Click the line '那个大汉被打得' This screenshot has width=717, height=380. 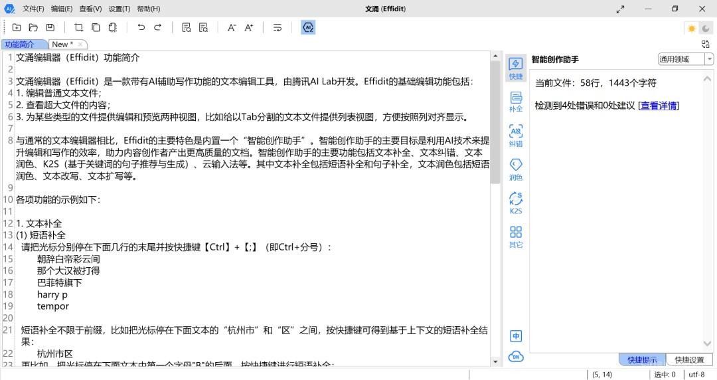68,271
